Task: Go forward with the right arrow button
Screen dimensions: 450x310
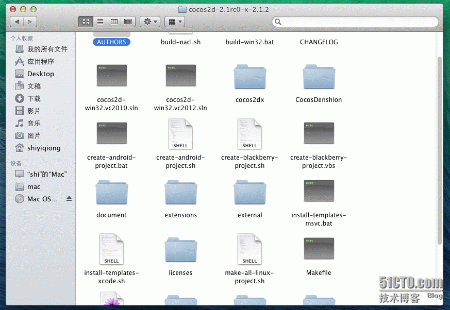Action: [x=30, y=22]
